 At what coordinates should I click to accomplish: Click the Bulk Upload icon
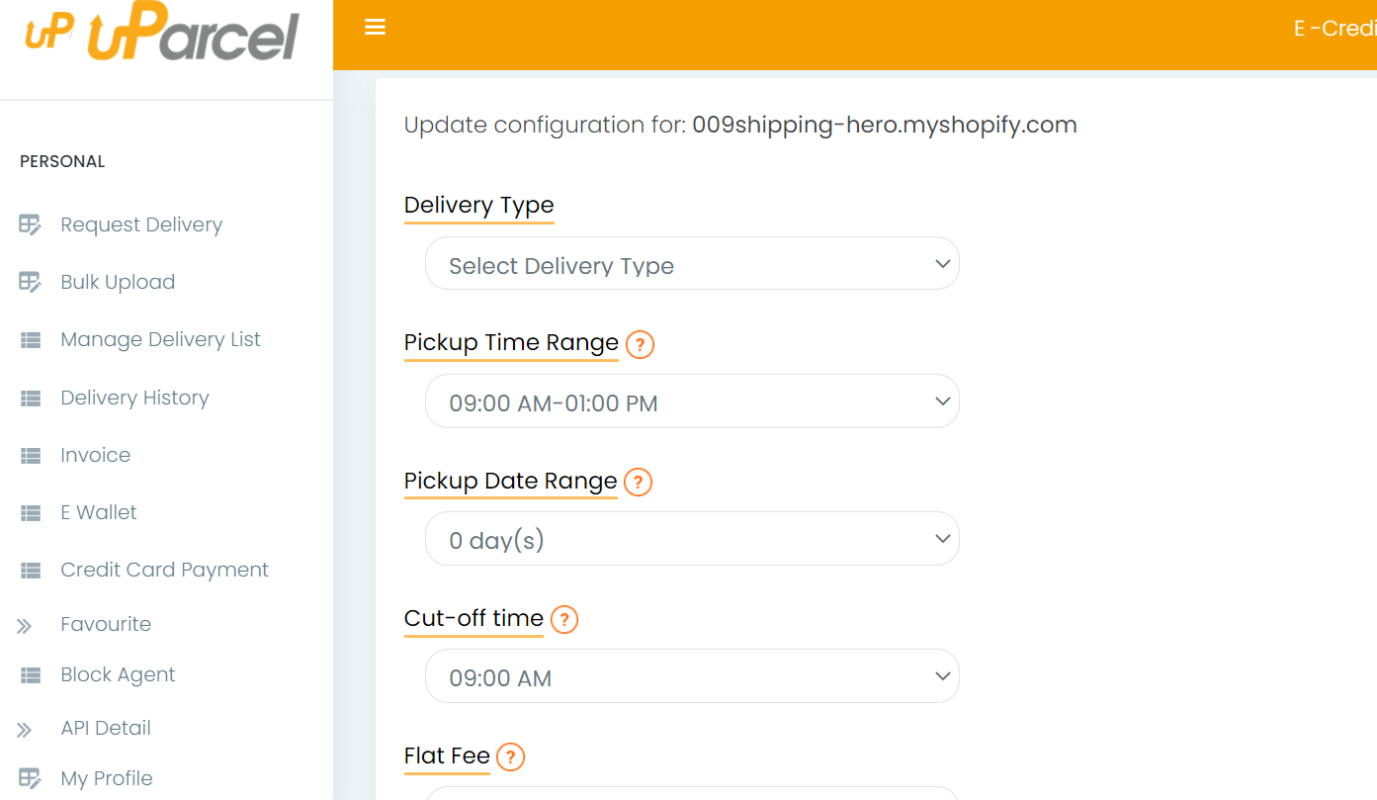[30, 281]
